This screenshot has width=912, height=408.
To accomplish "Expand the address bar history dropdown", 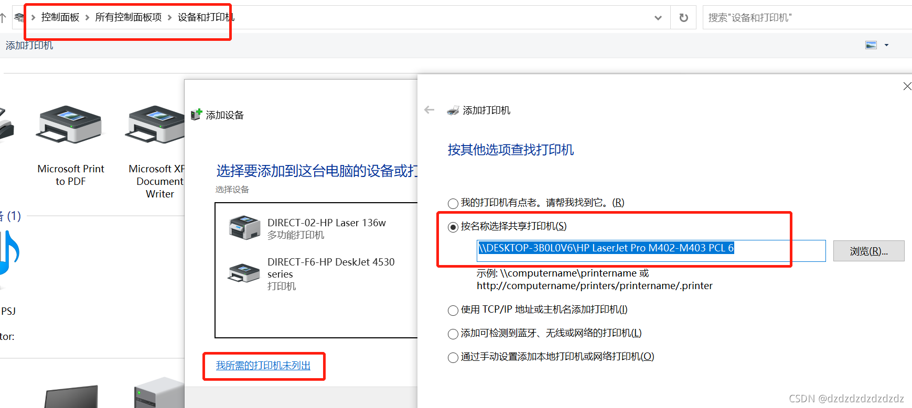I will point(658,18).
